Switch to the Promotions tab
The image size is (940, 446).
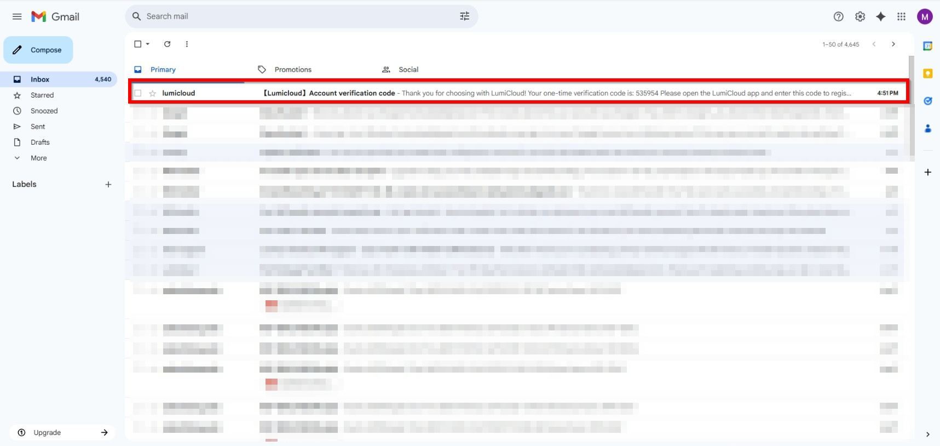click(292, 70)
